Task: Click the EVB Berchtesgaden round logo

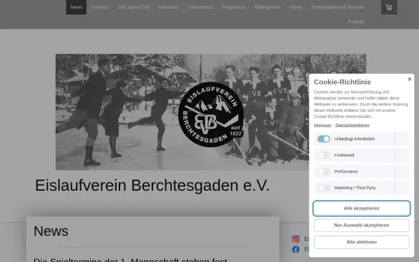Action: [211, 115]
